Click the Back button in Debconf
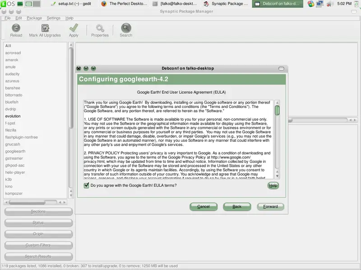 237,207
